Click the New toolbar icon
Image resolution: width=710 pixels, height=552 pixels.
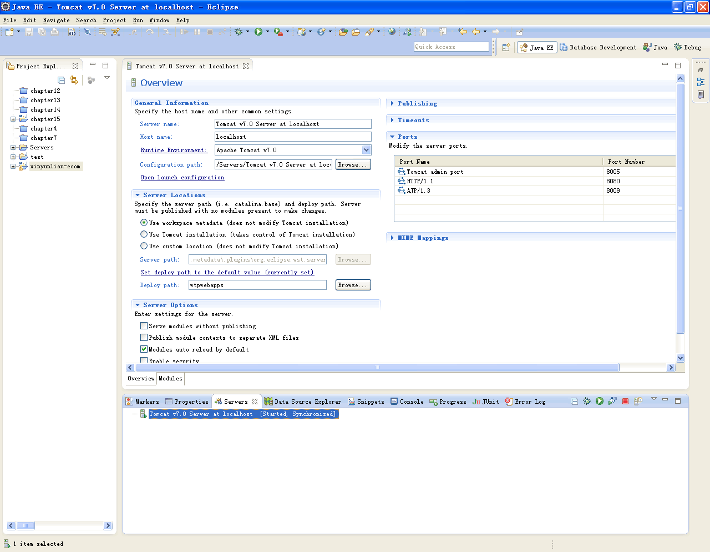click(9, 32)
